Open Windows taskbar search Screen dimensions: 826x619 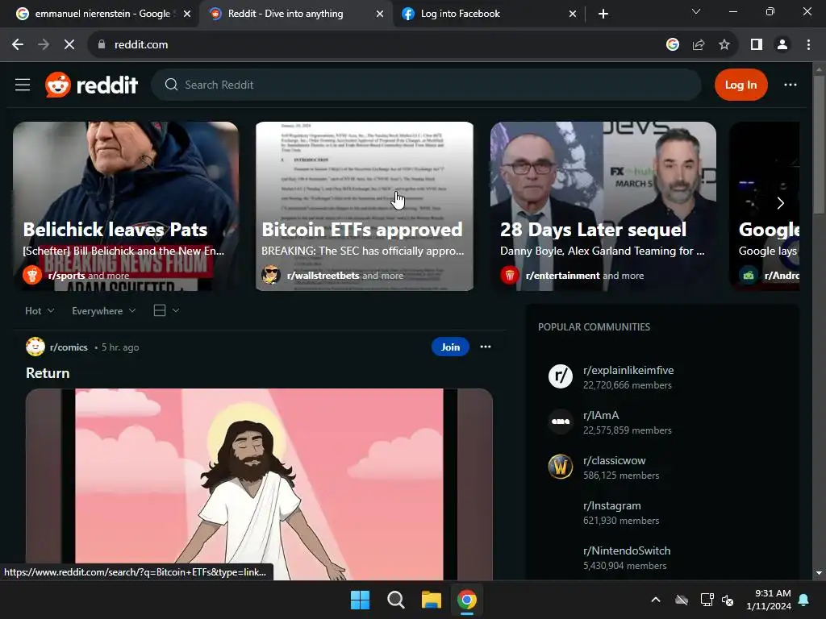pos(395,600)
